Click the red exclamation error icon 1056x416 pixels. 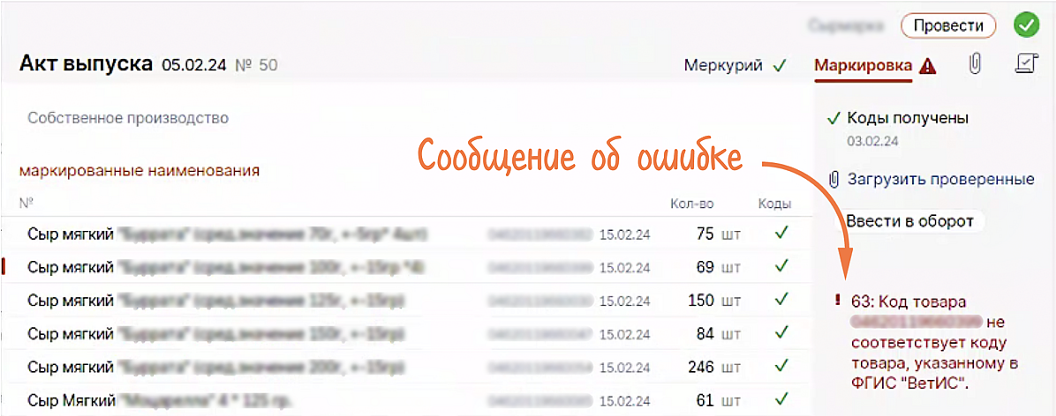[837, 301]
